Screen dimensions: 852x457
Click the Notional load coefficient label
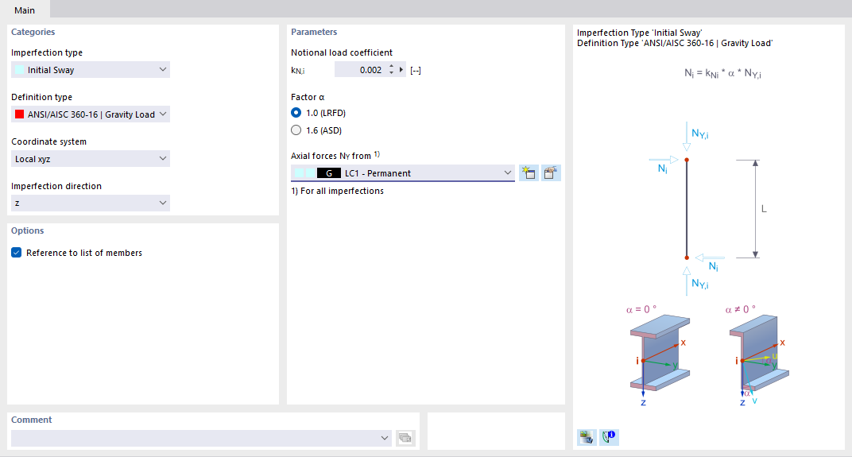[x=341, y=52]
